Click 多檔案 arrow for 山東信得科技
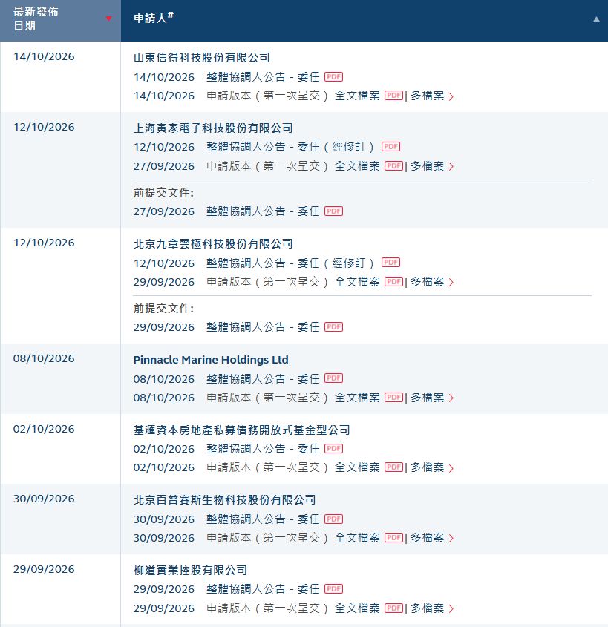 (x=451, y=96)
